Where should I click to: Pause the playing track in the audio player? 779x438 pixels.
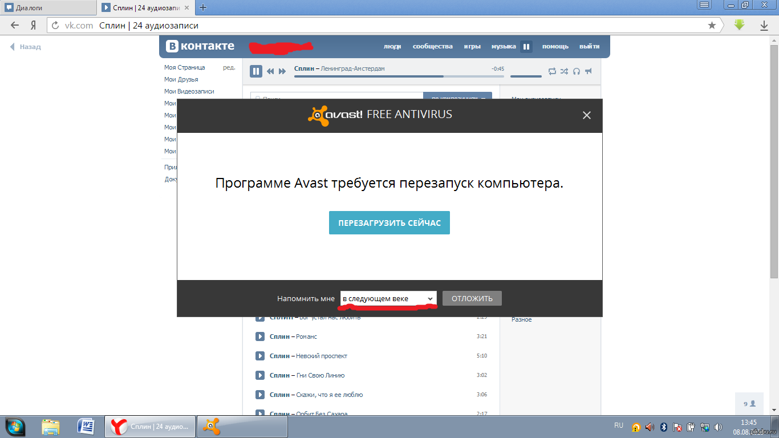[256, 71]
